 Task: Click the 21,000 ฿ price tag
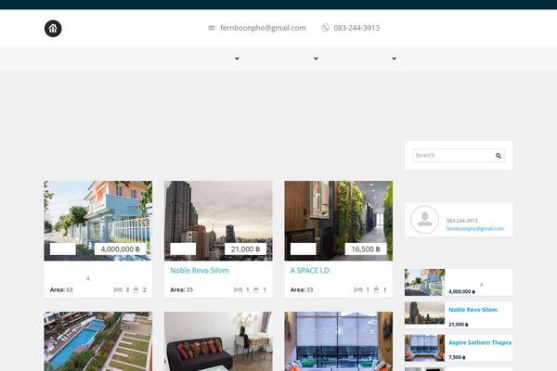pos(245,249)
